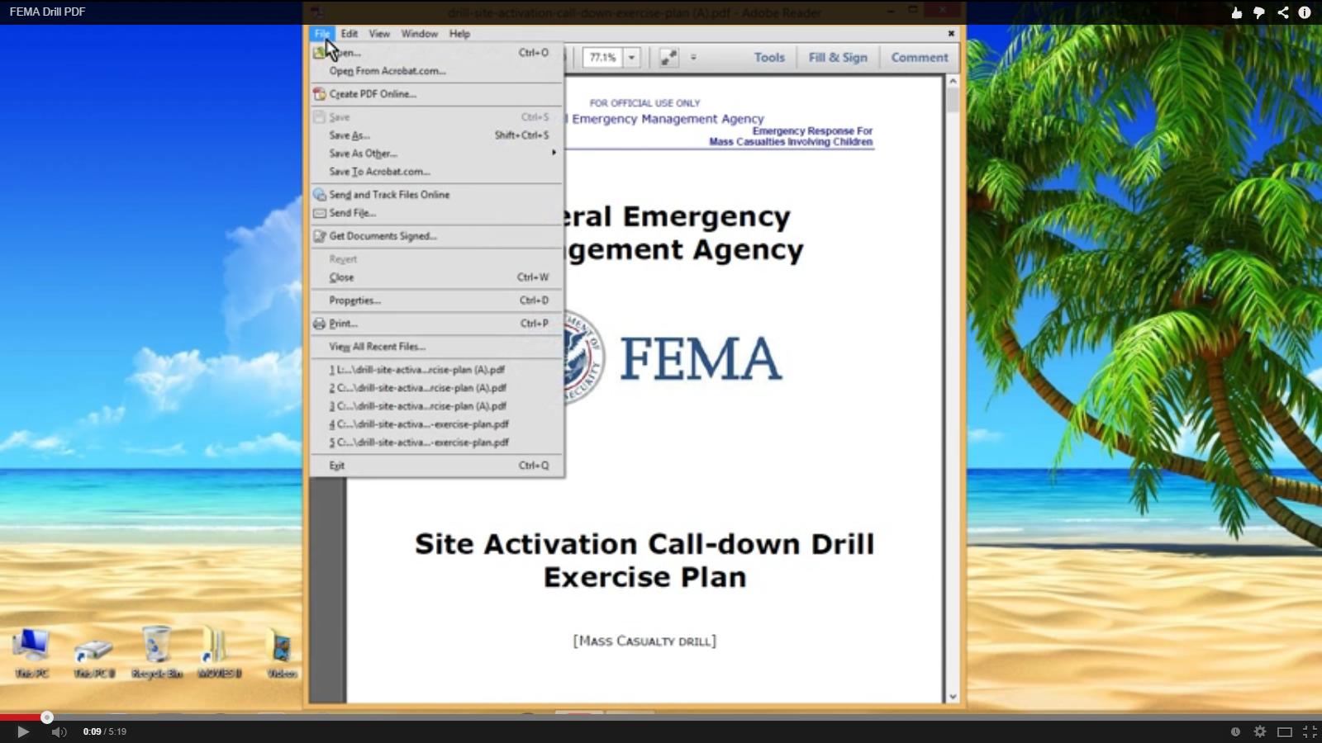Open document Properties...

[x=436, y=301]
